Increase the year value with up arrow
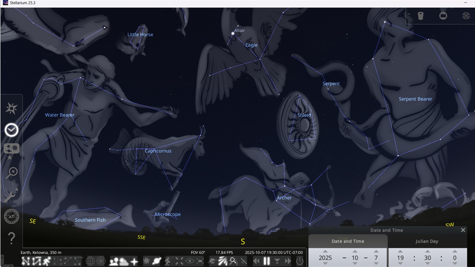Image resolution: width=475 pixels, height=267 pixels. click(x=325, y=251)
